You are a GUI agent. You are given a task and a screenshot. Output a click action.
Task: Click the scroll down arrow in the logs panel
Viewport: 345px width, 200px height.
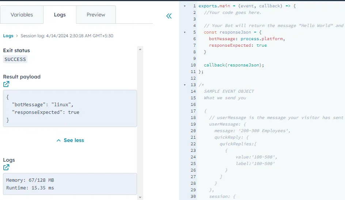click(140, 197)
